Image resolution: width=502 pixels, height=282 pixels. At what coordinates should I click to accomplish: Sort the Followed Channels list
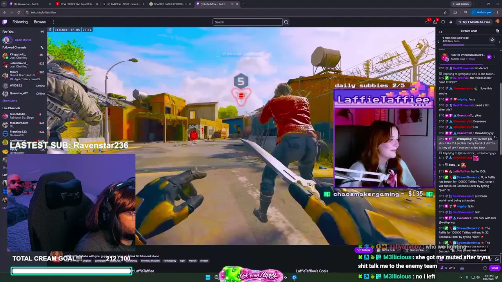(x=42, y=47)
